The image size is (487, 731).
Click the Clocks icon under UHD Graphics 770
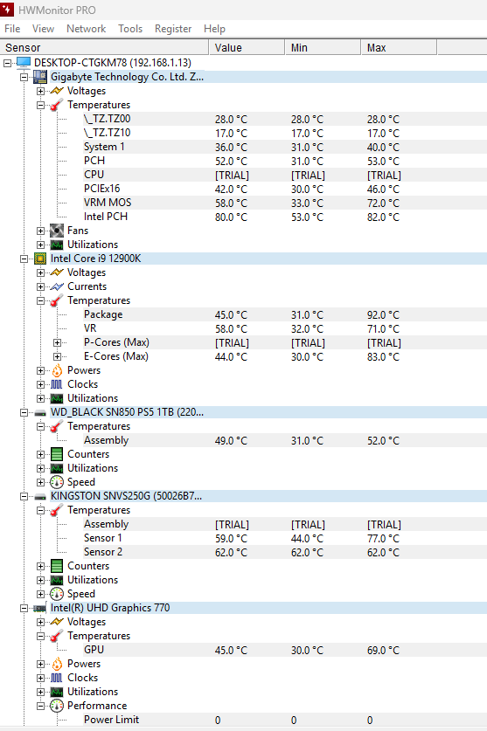pyautogui.click(x=57, y=678)
